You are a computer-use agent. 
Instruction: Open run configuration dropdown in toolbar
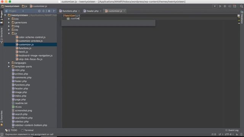point(215,6)
